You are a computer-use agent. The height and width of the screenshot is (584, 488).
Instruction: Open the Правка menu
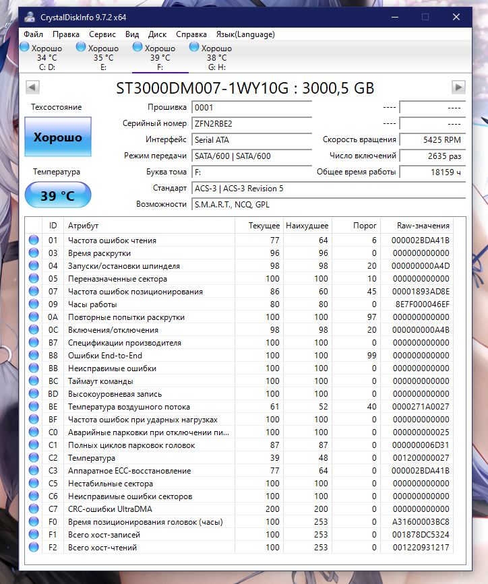(x=66, y=34)
